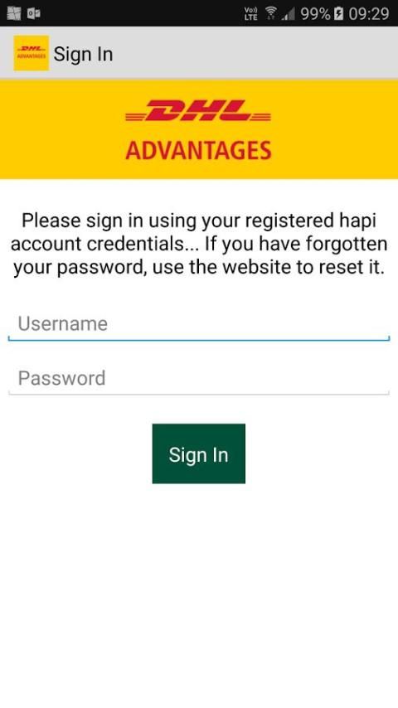Tap the blue underline of Username field
The image size is (398, 708).
point(199,339)
